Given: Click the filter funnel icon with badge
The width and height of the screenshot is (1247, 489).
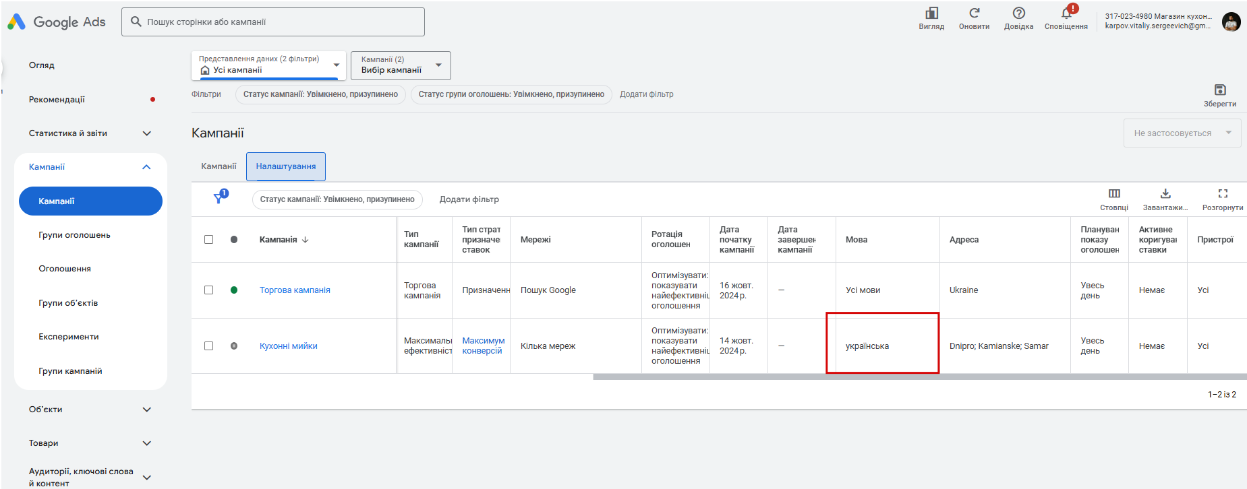Looking at the screenshot, I should [220, 197].
